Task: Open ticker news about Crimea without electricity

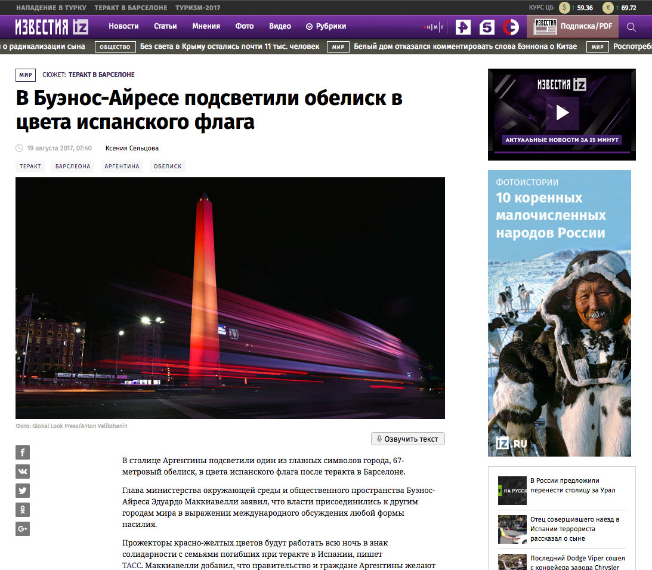Action: tap(230, 47)
